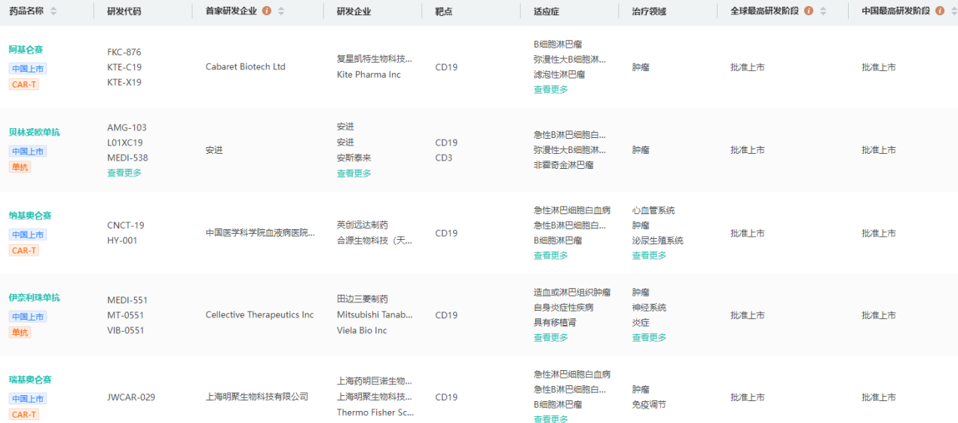The width and height of the screenshot is (958, 423).
Task: Select 上海明聚生物科技有限公司 cell
Action: (257, 397)
